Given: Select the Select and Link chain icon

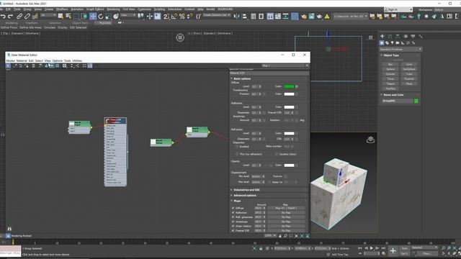Looking at the screenshot, I should 19,17.
